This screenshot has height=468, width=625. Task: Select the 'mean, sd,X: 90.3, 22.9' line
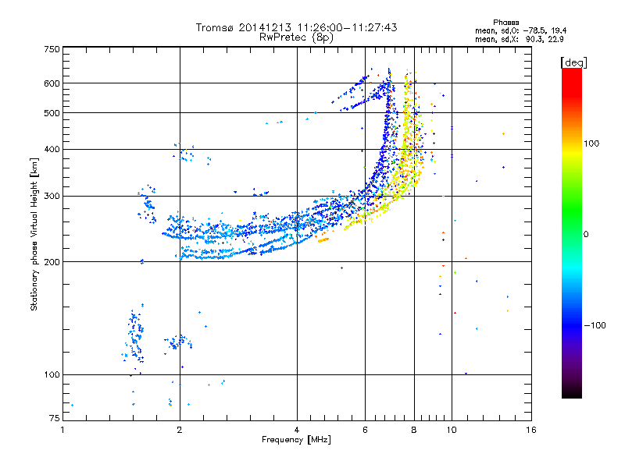(x=520, y=39)
